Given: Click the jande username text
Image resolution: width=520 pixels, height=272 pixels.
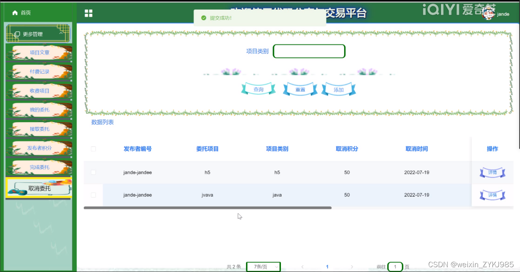Looking at the screenshot, I should pyautogui.click(x=503, y=14).
